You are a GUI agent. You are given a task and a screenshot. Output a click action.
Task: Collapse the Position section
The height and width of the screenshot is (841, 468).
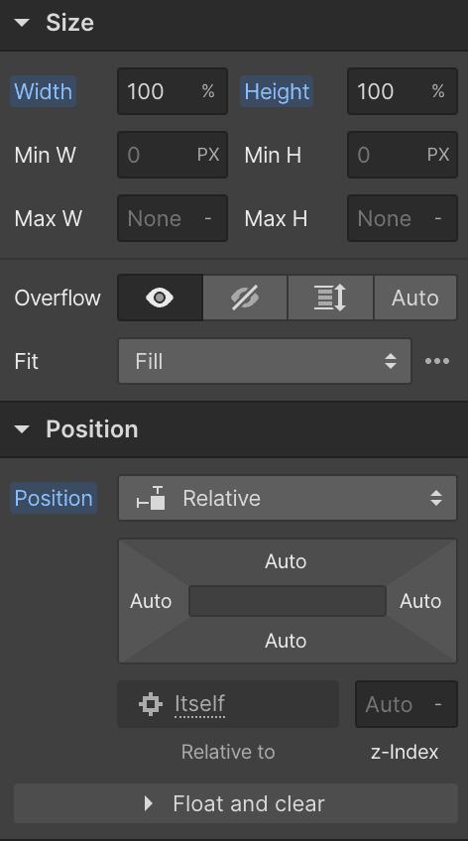click(x=22, y=429)
